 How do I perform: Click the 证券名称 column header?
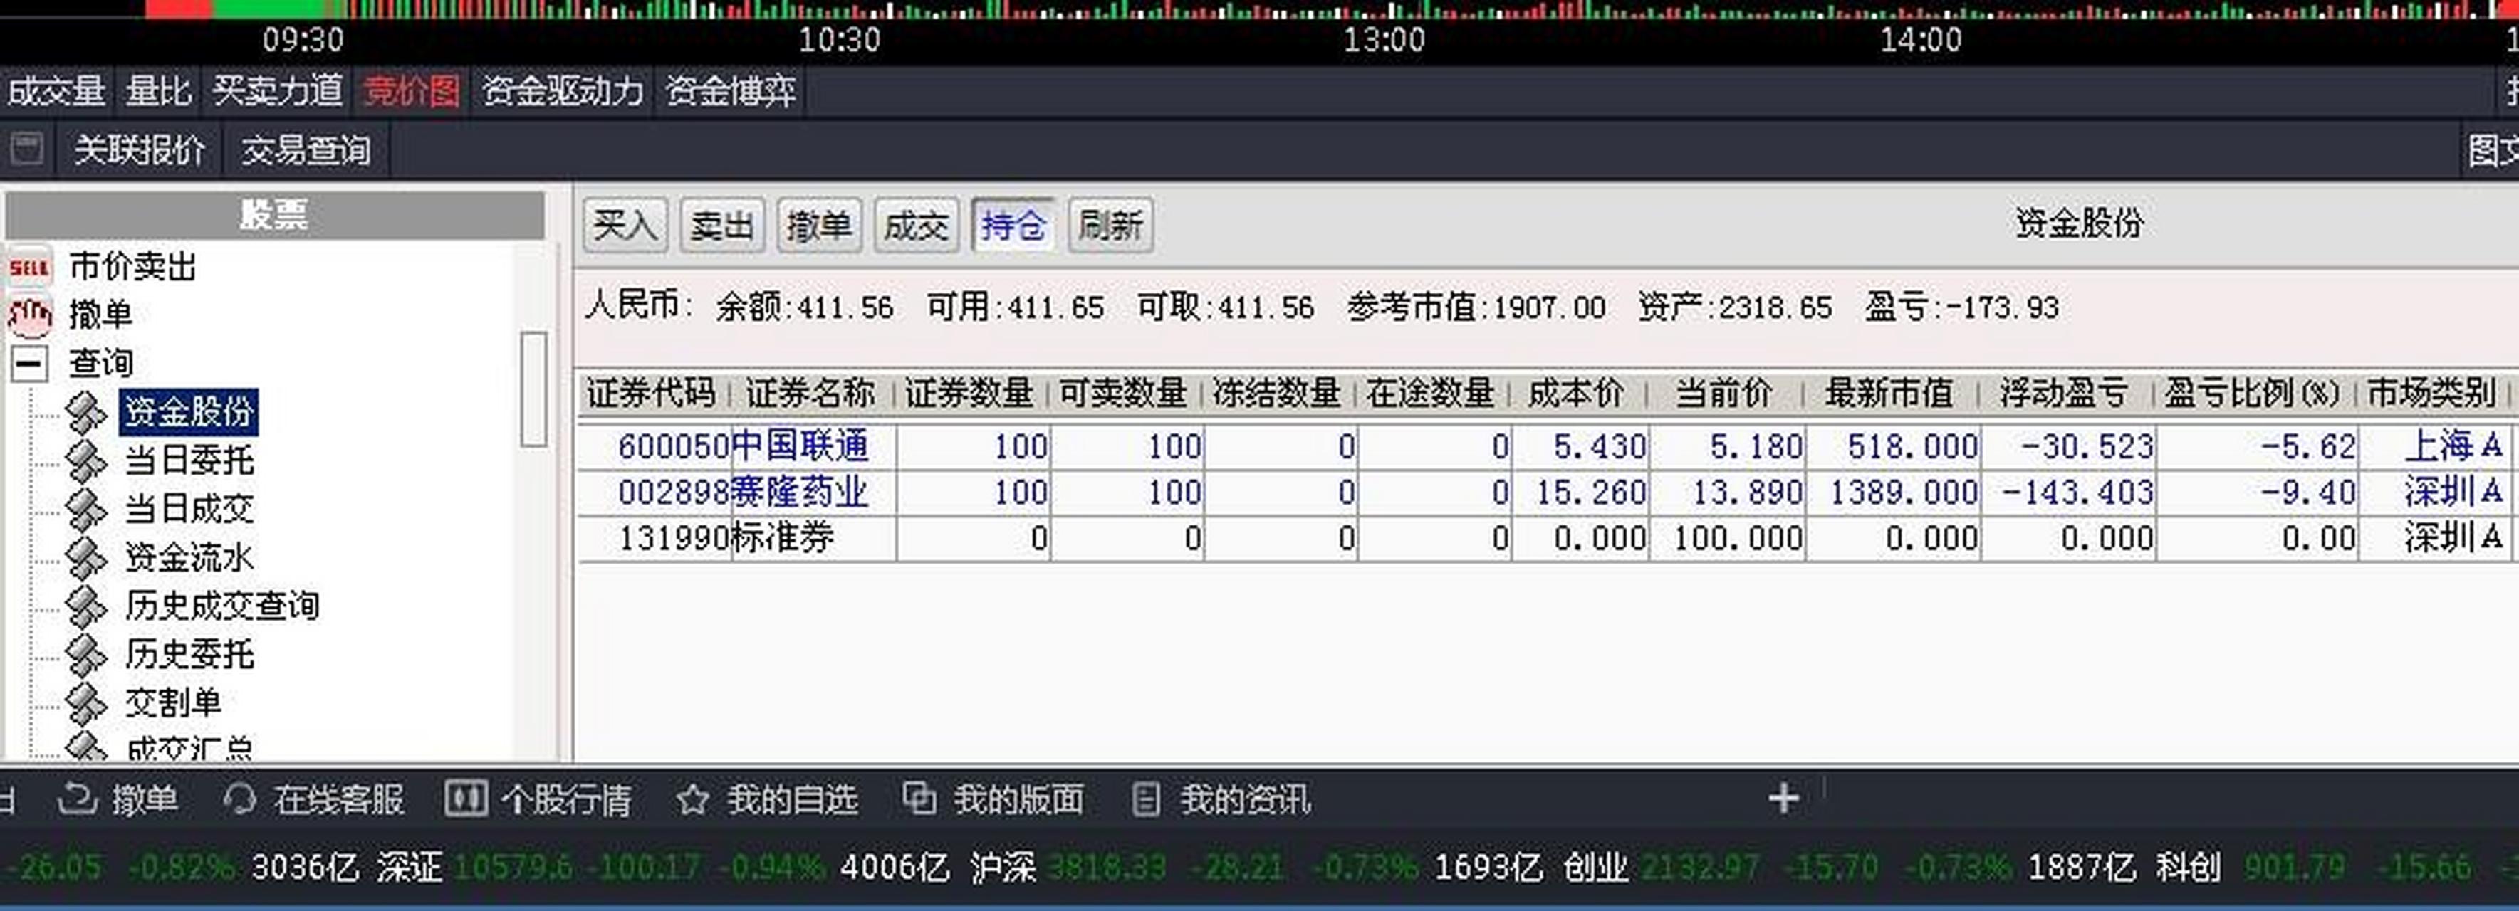pyautogui.click(x=810, y=393)
